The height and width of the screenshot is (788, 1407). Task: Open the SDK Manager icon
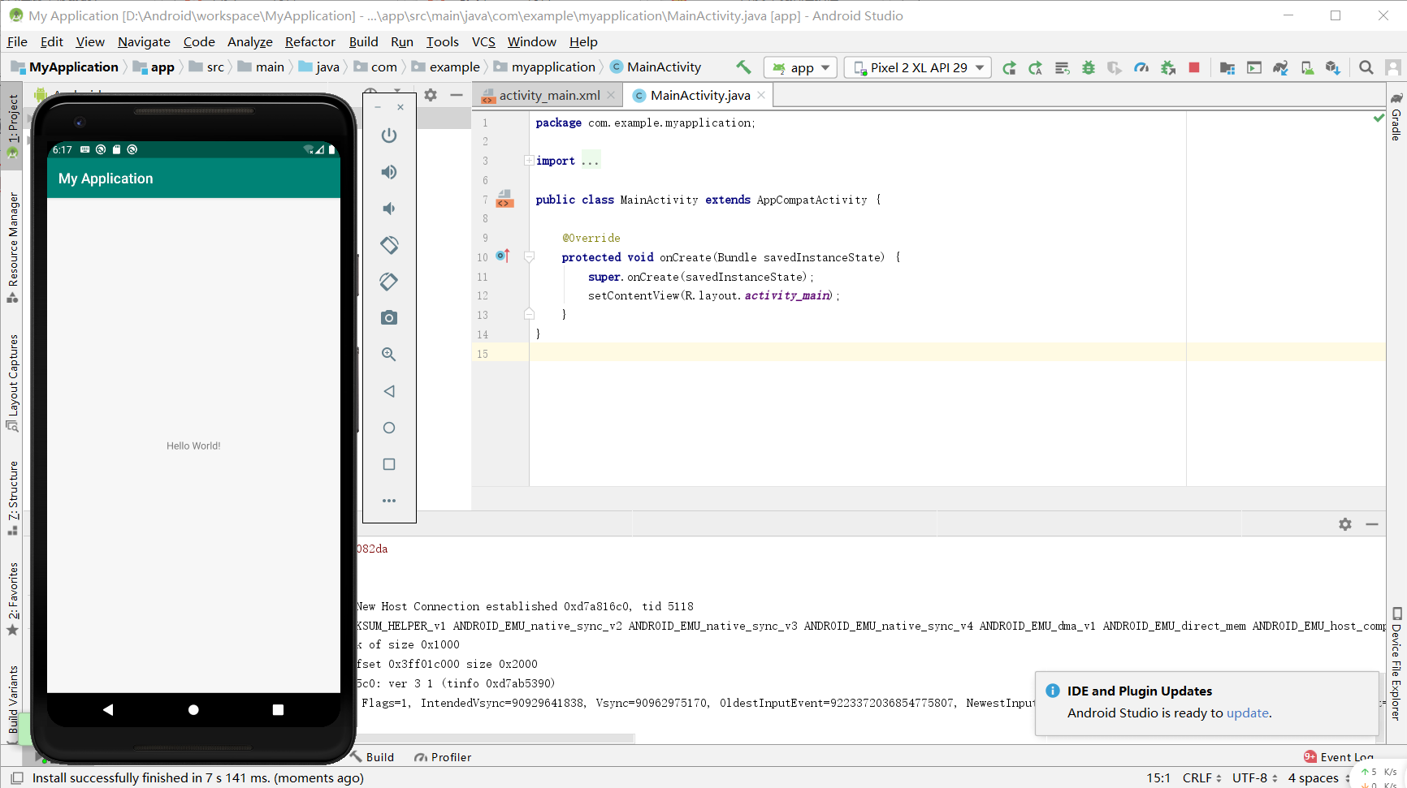pyautogui.click(x=1333, y=68)
